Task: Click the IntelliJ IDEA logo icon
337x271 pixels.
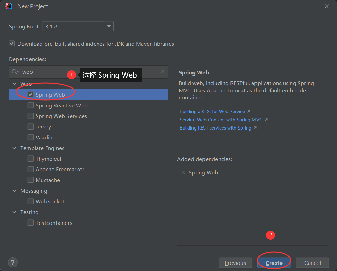Action: pos(9,6)
